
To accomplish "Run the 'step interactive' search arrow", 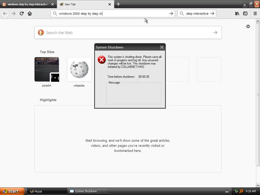I will (212, 13).
